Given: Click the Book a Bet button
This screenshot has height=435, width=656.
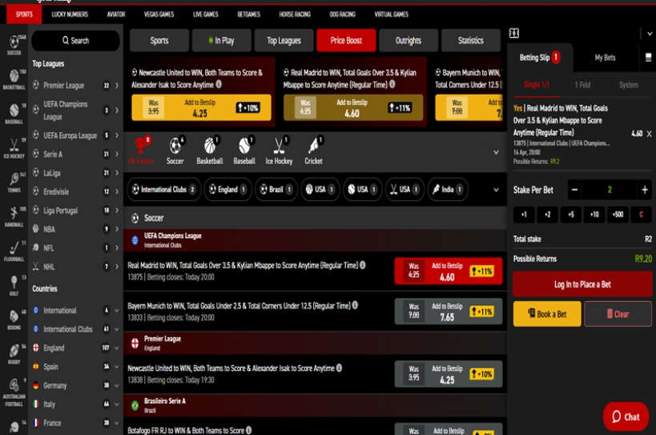Looking at the screenshot, I should 547,314.
